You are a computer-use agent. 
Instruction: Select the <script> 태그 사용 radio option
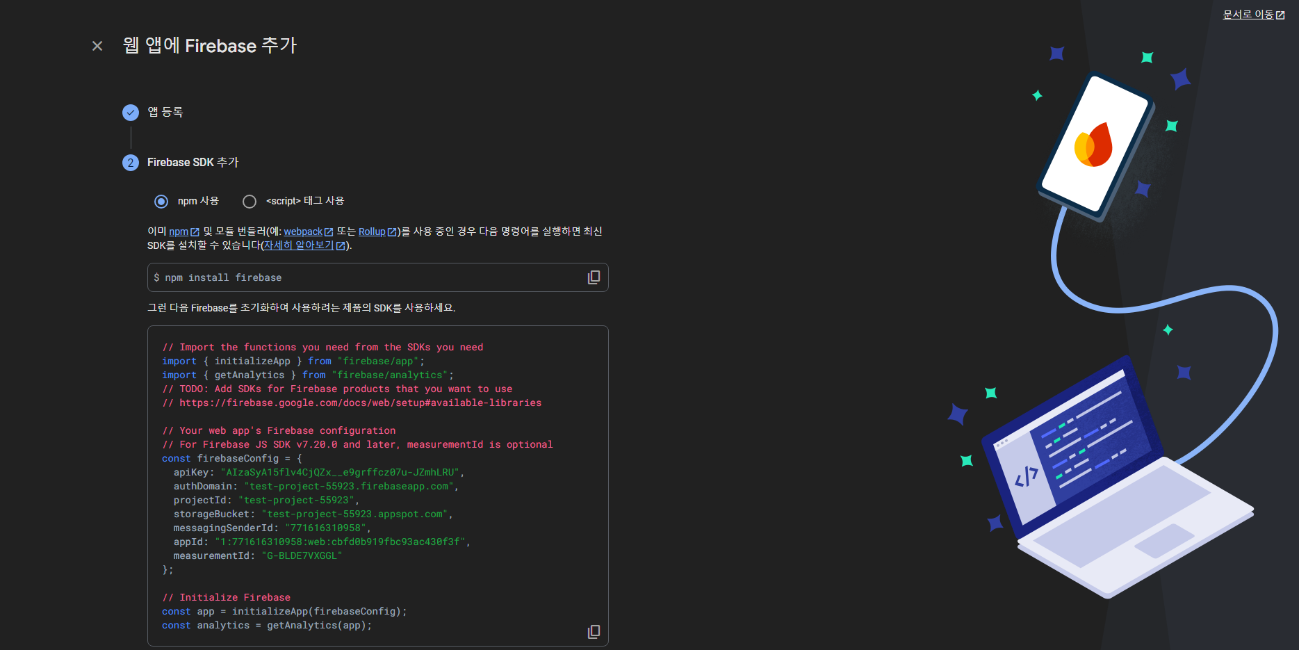250,202
